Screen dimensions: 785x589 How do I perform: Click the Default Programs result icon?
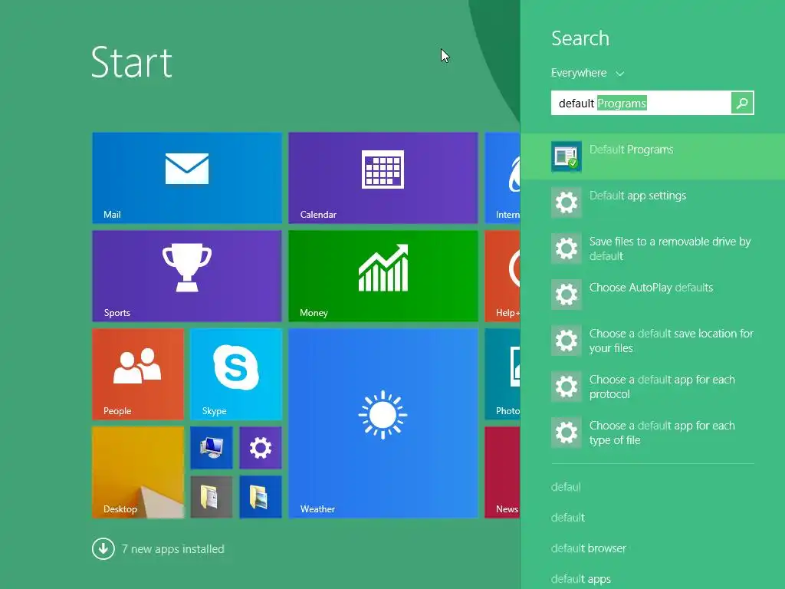(x=567, y=156)
